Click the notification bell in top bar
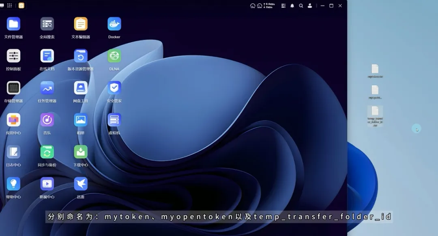Viewport: 438px width, 236px height. [292, 6]
